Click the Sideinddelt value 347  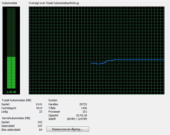40,126
